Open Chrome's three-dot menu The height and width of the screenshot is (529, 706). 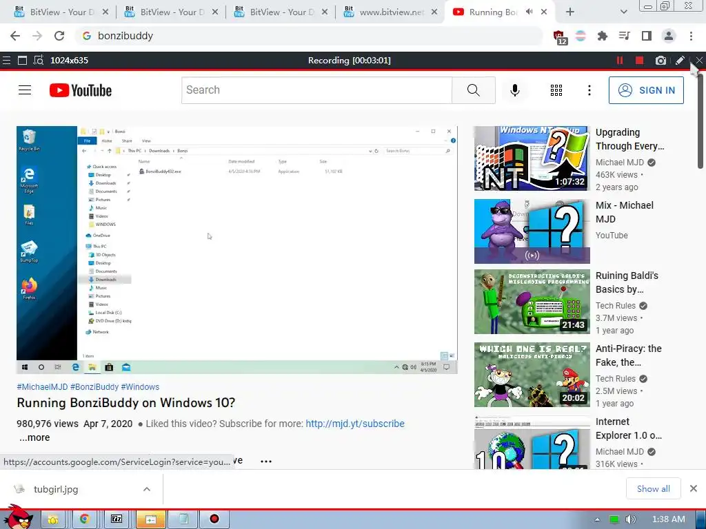[691, 36]
